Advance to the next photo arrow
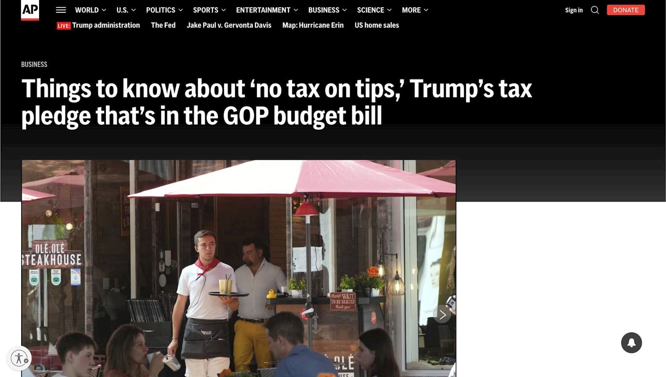666x377 pixels. [442, 315]
